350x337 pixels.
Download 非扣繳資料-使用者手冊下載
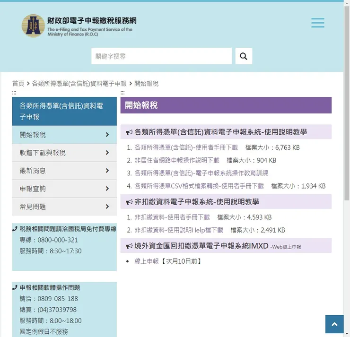click(172, 217)
